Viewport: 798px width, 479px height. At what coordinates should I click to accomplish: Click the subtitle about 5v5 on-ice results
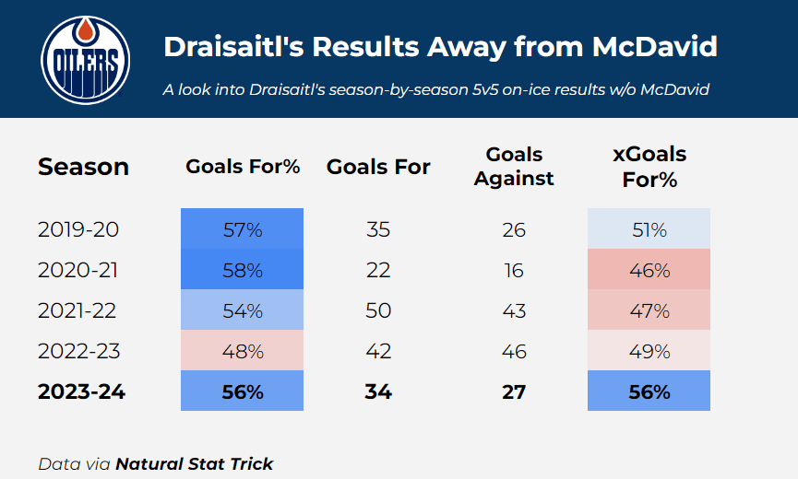(435, 89)
